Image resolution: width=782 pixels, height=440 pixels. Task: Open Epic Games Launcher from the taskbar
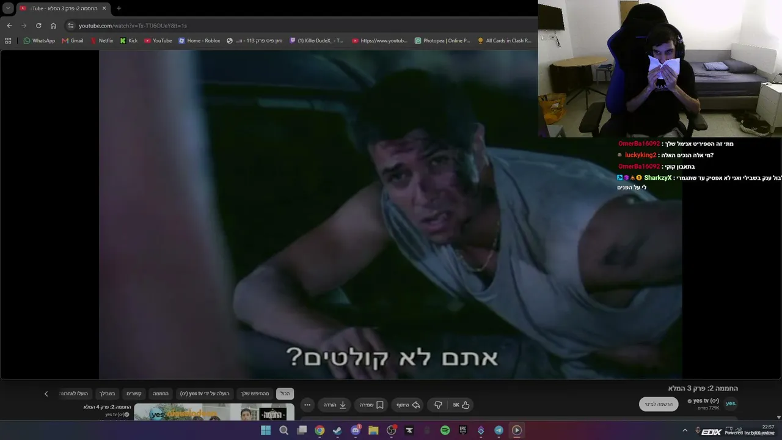click(x=463, y=430)
